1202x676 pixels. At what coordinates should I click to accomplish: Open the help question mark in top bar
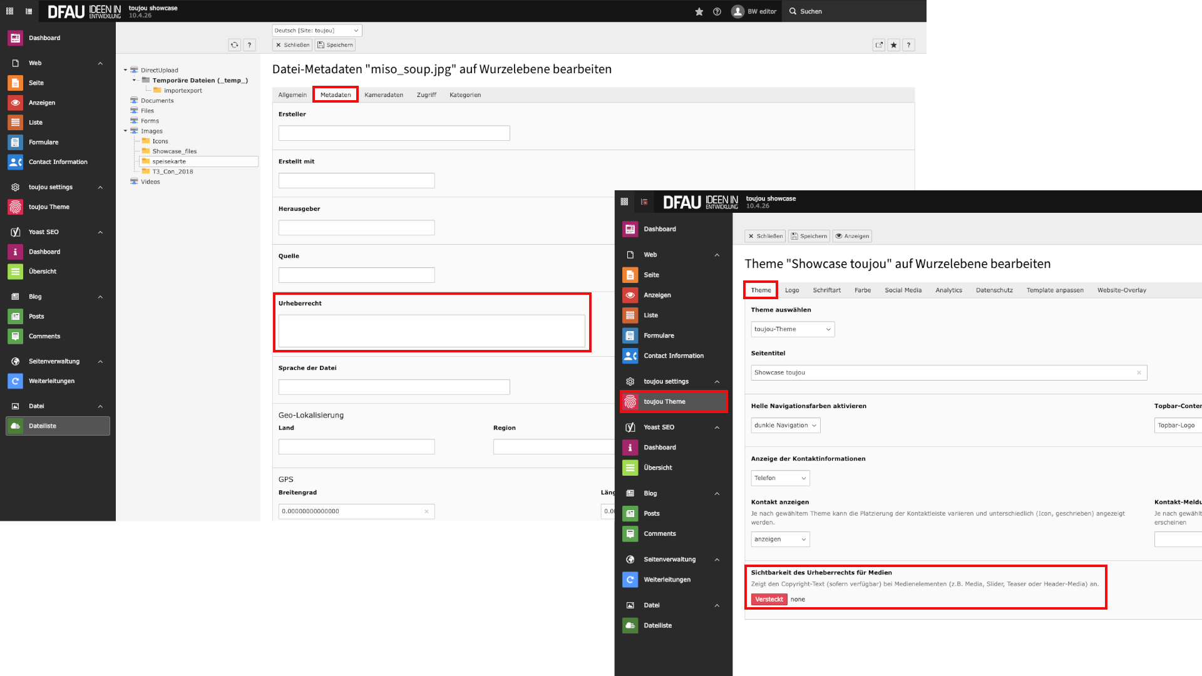pos(717,11)
